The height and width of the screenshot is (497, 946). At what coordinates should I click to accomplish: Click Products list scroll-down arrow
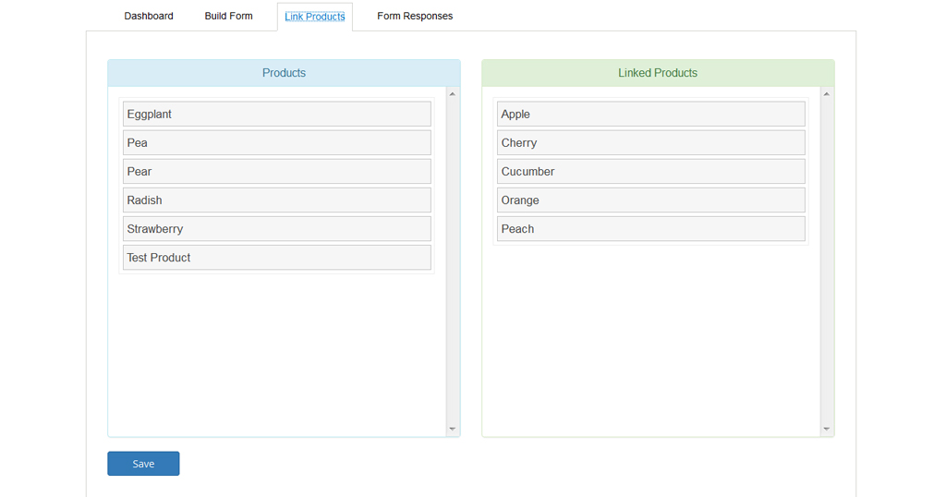[453, 429]
